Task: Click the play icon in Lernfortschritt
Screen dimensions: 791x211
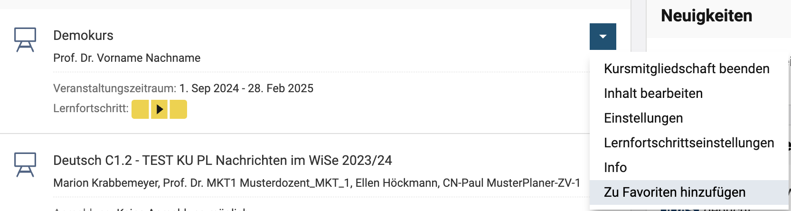Action: (160, 109)
